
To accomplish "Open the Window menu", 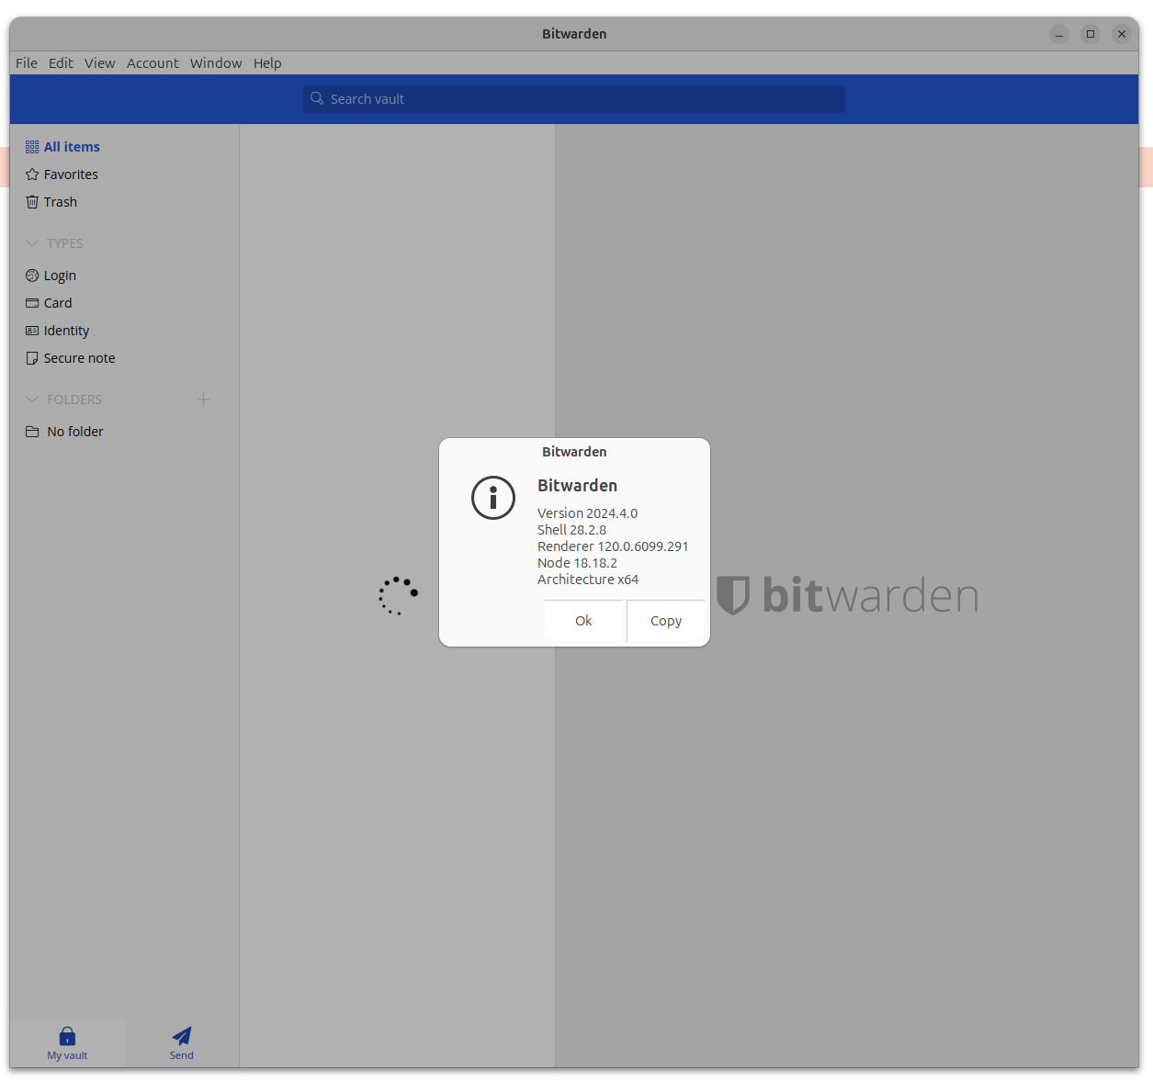I will pyautogui.click(x=216, y=63).
